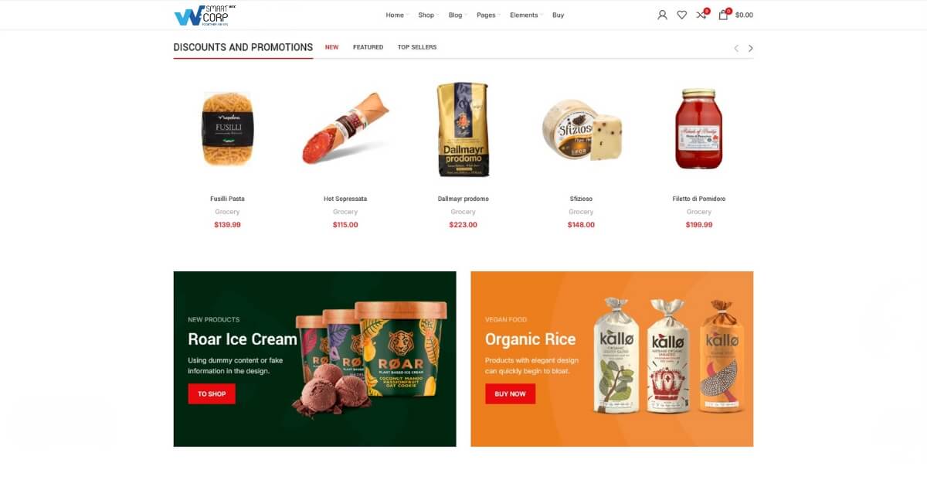Click the To Shop button
This screenshot has width=927, height=487.
[x=212, y=393]
